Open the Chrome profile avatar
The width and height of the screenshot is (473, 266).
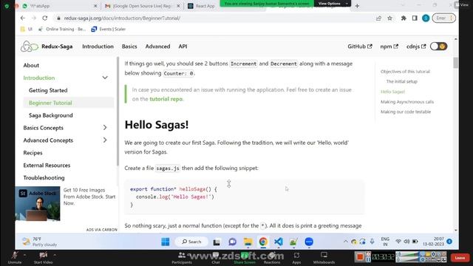pos(426,18)
